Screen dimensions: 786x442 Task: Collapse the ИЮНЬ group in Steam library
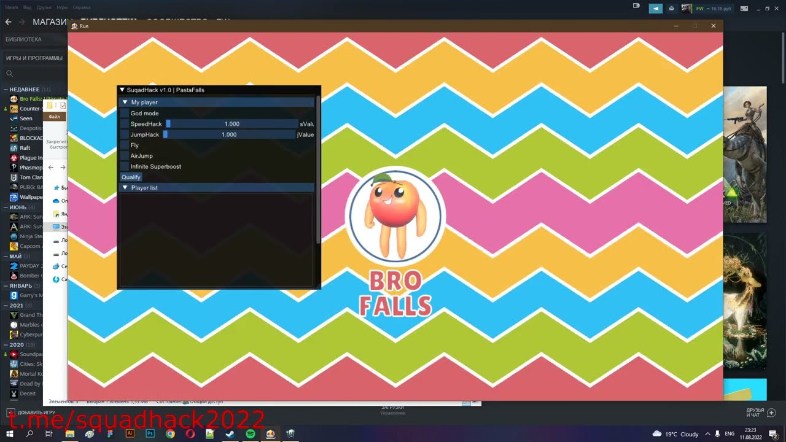click(6, 207)
